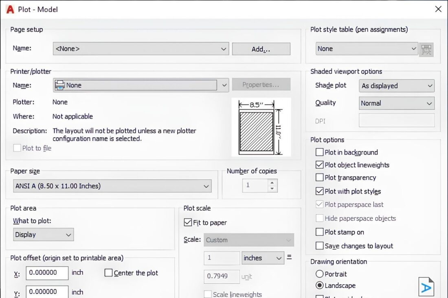
Task: Enable Plot transparency checkbox
Action: [319, 177]
